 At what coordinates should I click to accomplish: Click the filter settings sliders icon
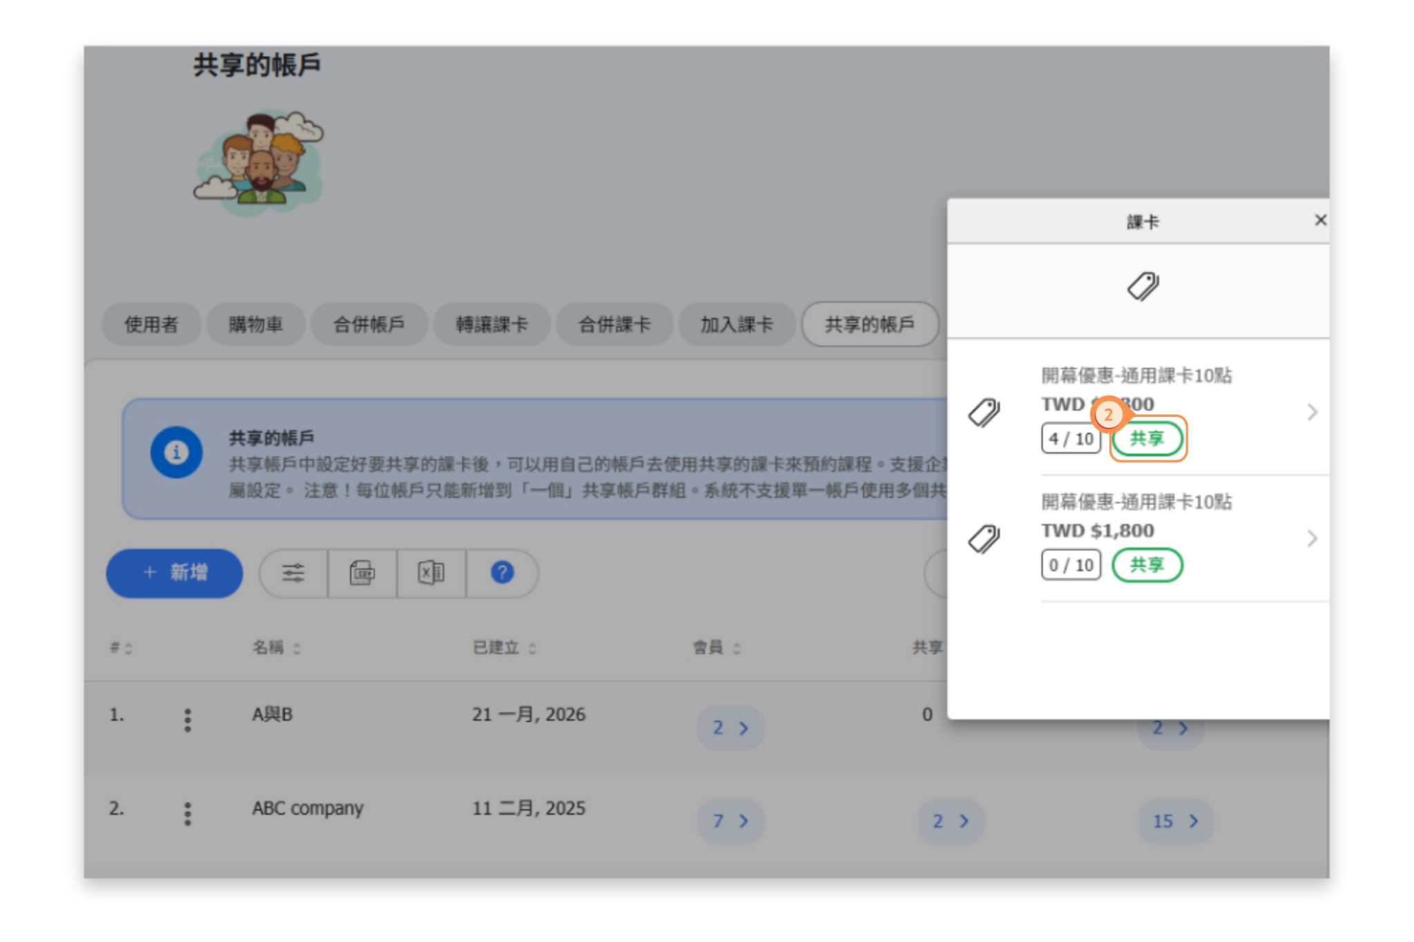(x=293, y=573)
